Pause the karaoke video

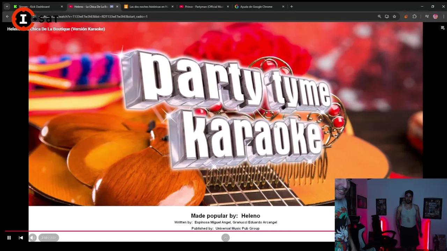click(9, 238)
